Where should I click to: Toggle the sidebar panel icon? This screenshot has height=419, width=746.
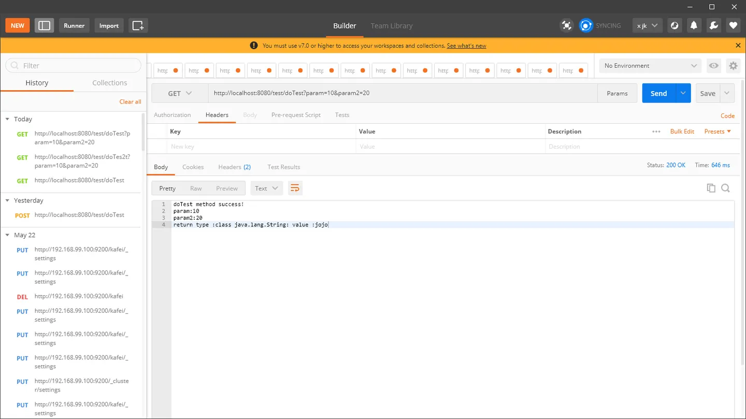pyautogui.click(x=45, y=25)
